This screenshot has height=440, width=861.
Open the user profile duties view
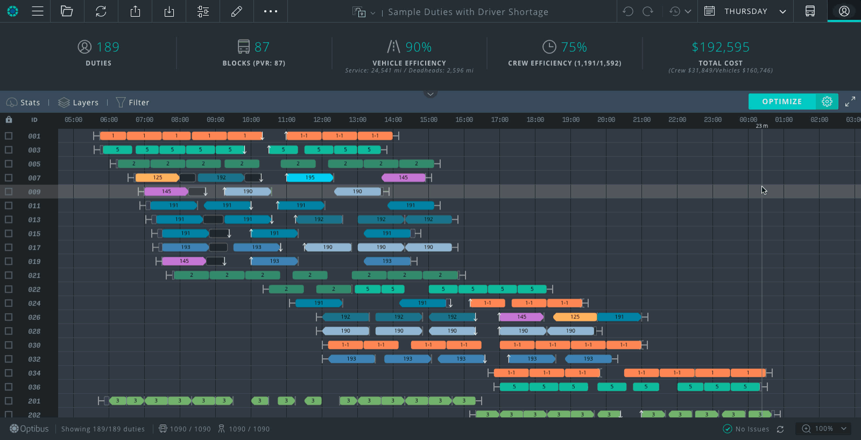844,11
